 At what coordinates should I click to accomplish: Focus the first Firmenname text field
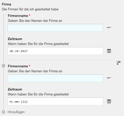point(55,28)
